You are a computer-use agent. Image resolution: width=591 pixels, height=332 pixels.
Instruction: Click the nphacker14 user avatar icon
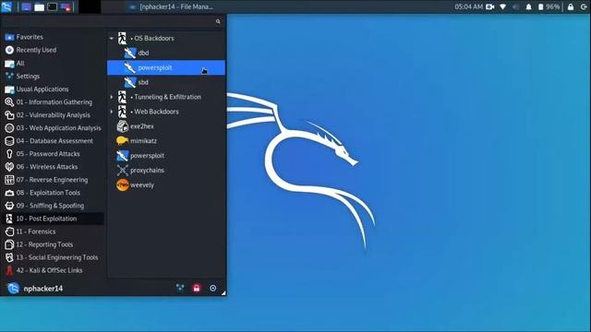[x=13, y=289]
